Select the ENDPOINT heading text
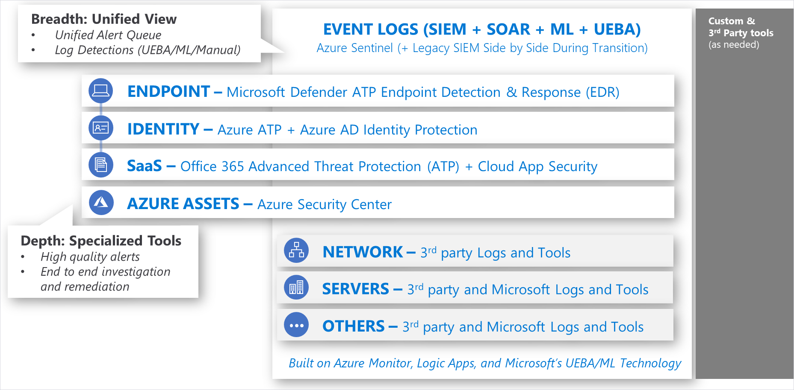This screenshot has height=390, width=794. click(168, 92)
